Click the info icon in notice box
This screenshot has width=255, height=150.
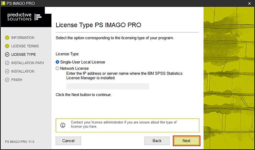point(63,125)
